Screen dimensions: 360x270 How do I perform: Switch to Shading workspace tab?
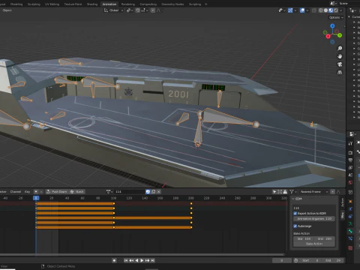pyautogui.click(x=92, y=4)
